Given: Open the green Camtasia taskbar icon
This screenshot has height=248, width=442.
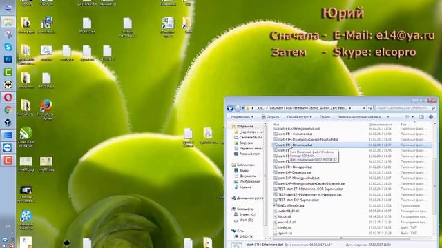Looking at the screenshot, I should pos(8,72).
